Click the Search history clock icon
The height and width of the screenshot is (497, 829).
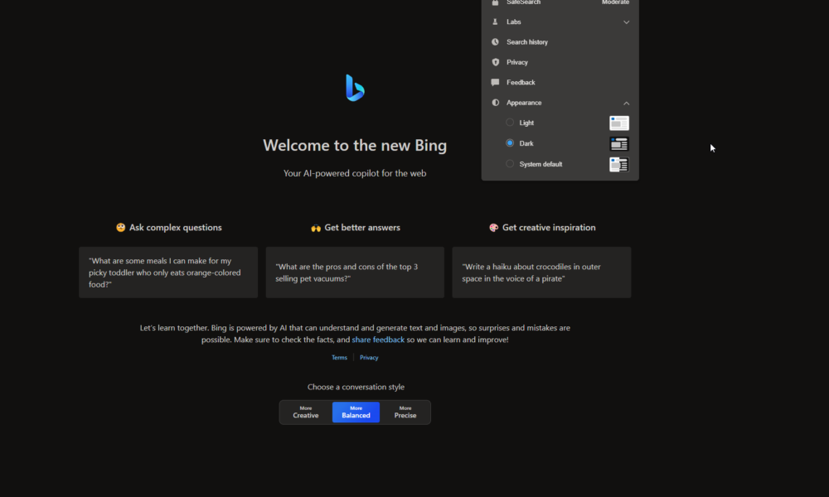click(x=495, y=41)
